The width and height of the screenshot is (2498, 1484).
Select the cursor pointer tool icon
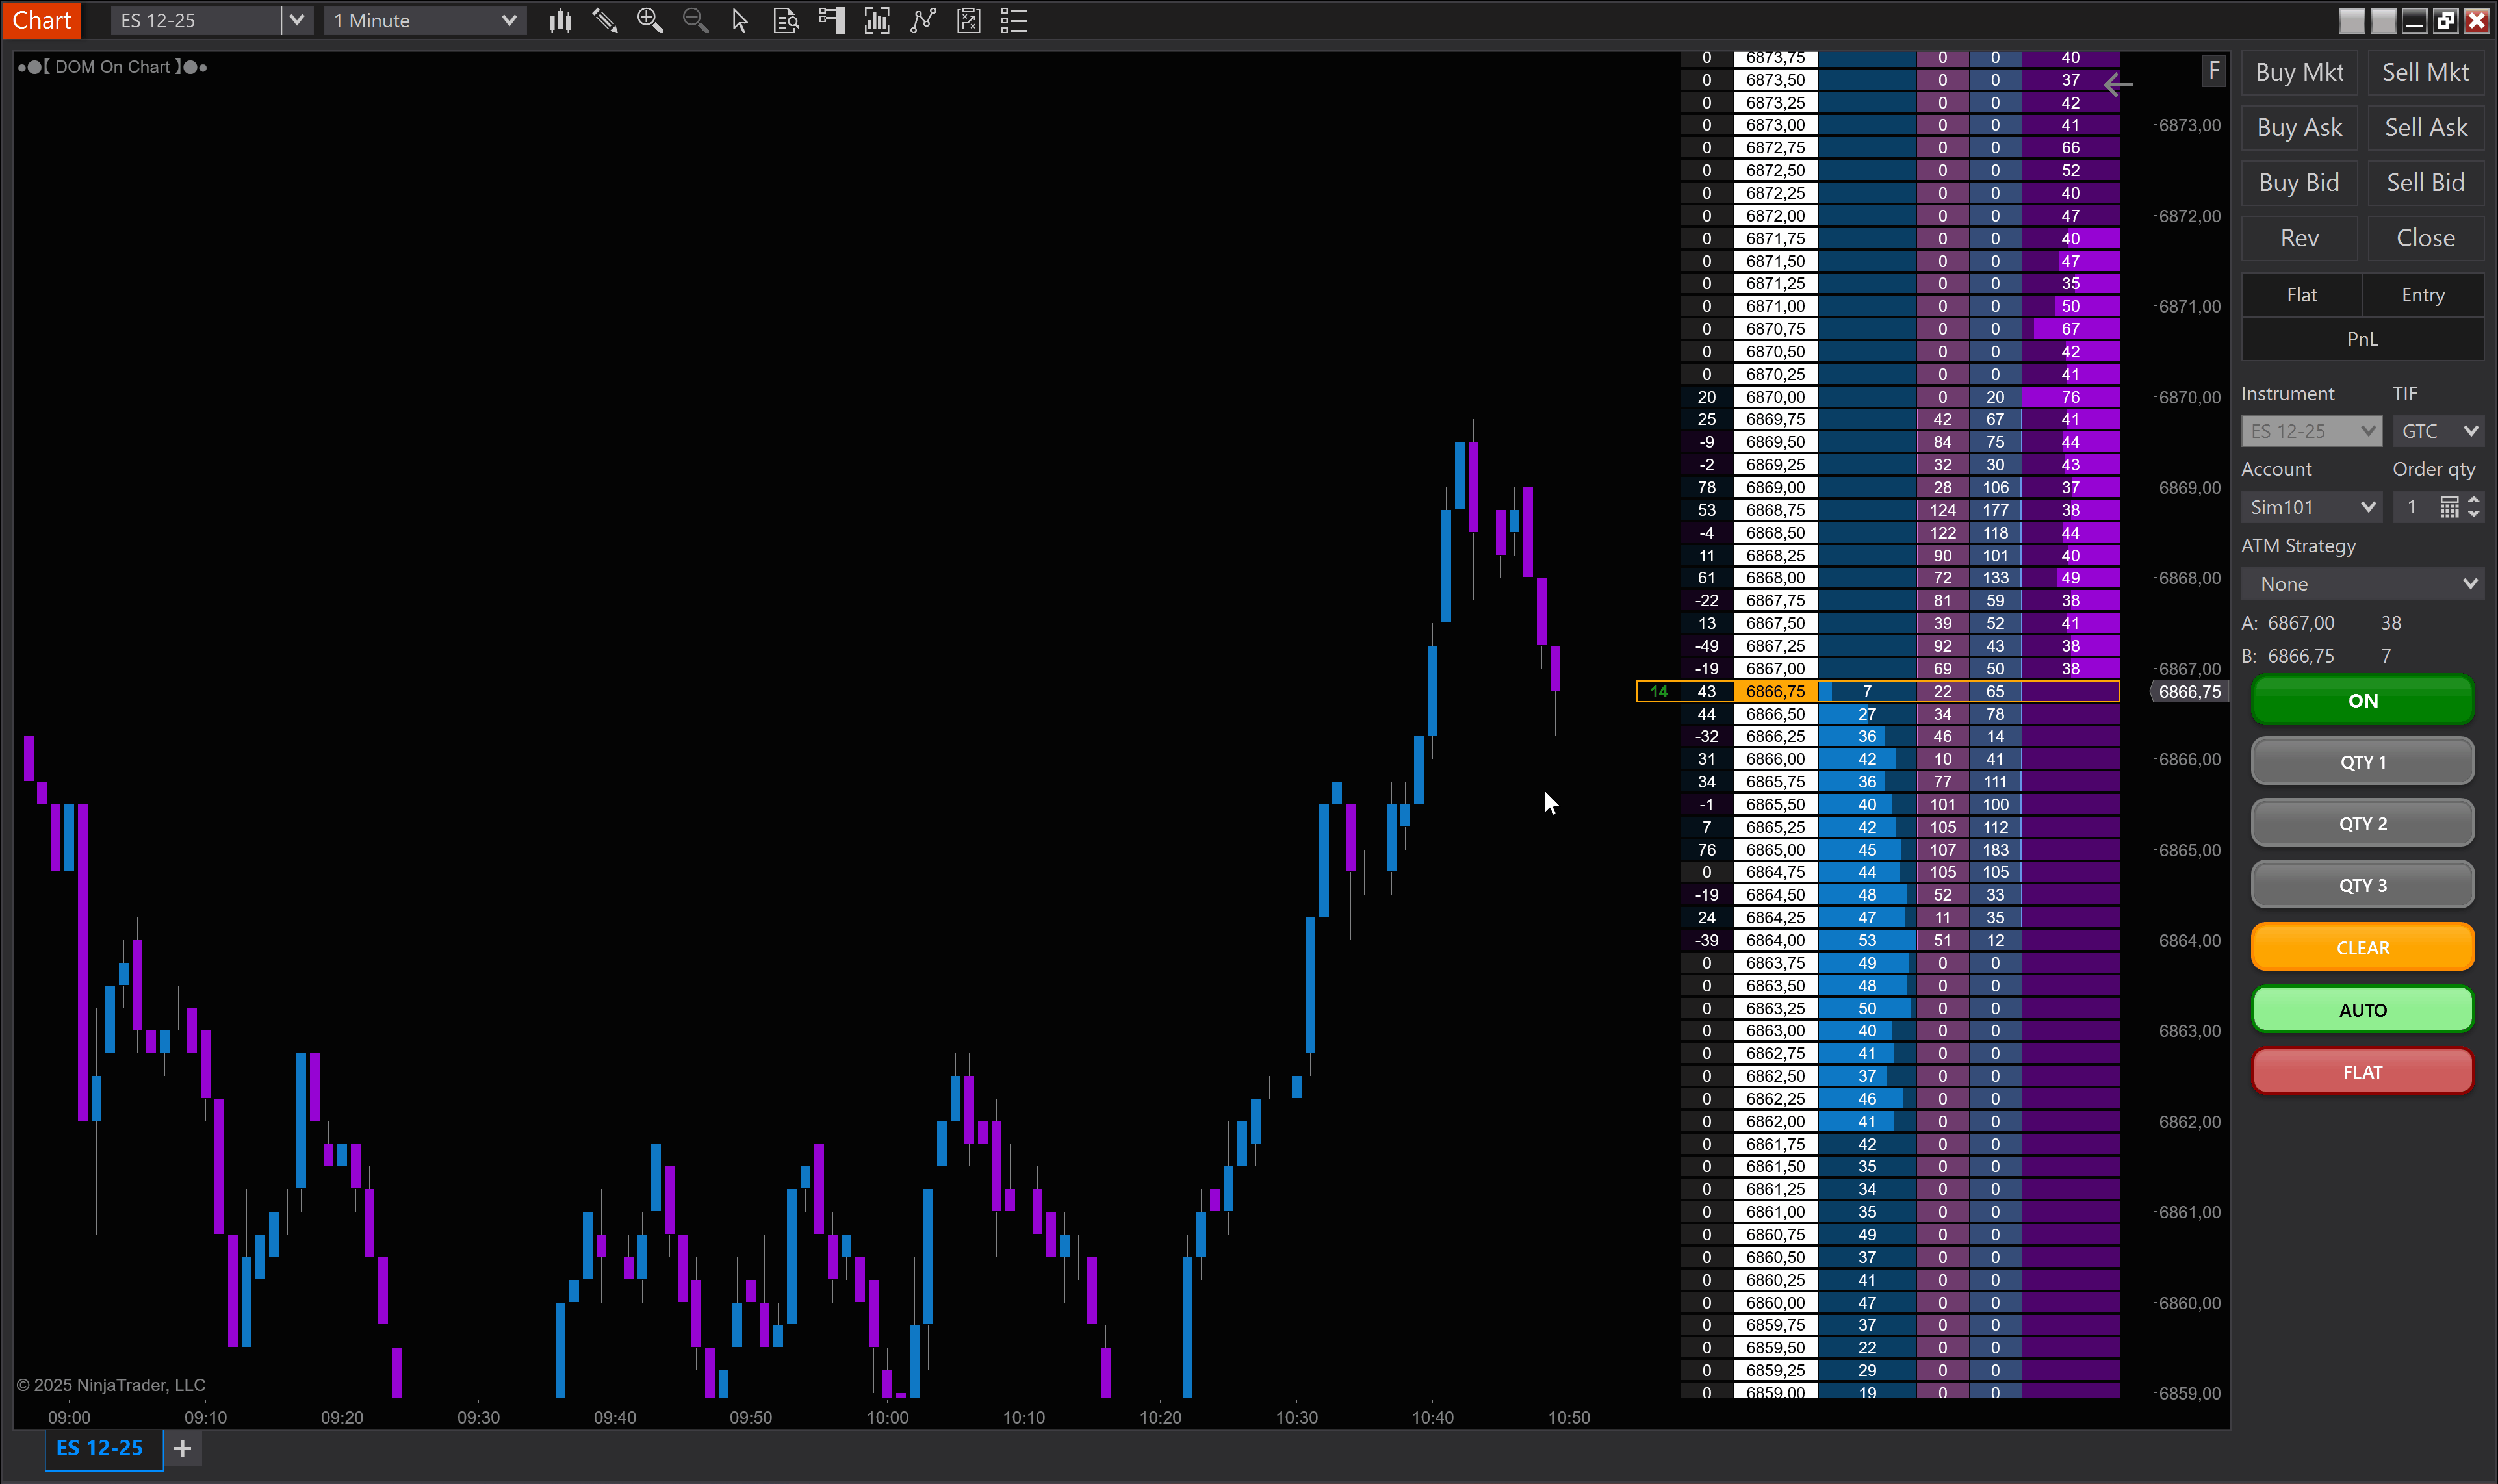point(740,21)
